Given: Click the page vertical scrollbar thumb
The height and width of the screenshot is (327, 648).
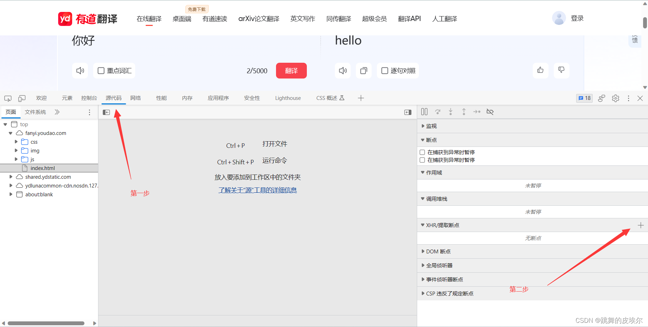Looking at the screenshot, I should tap(645, 23).
